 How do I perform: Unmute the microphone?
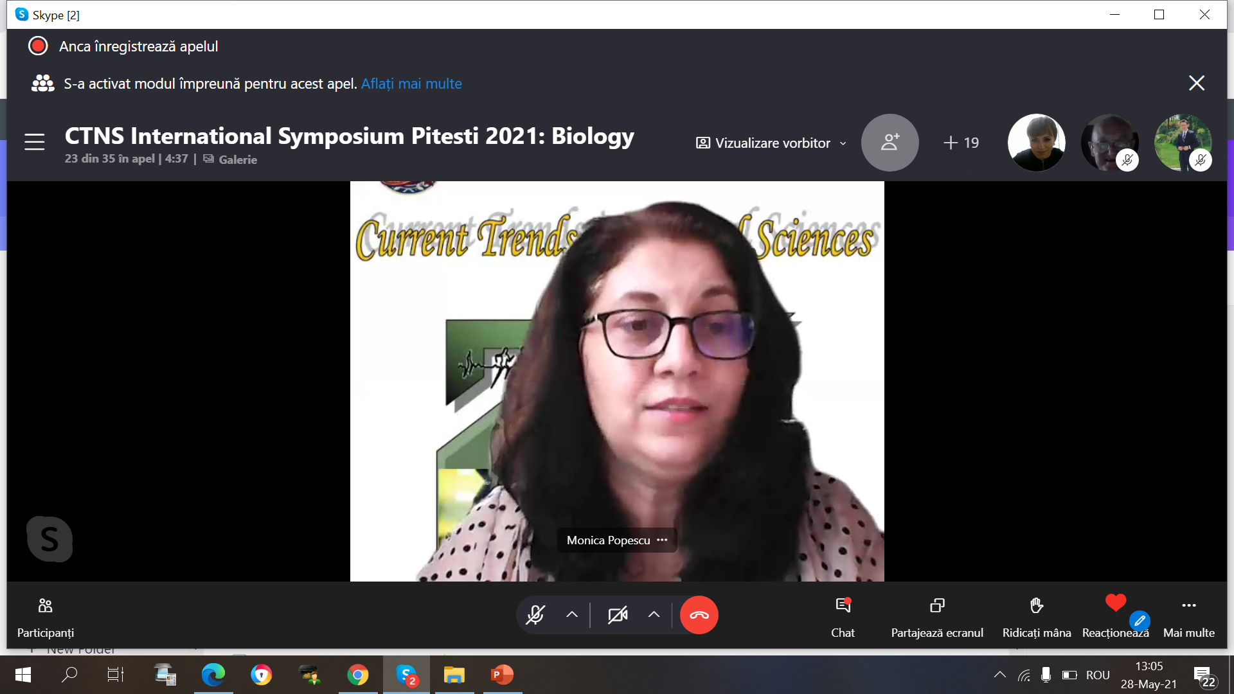click(535, 615)
